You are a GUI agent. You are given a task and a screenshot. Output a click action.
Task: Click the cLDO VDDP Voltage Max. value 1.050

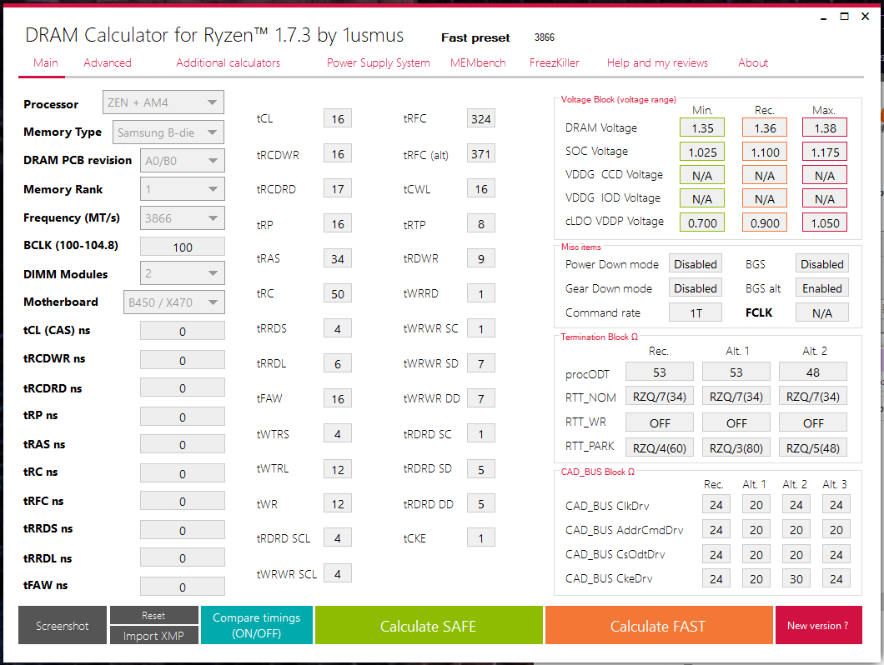coord(825,222)
